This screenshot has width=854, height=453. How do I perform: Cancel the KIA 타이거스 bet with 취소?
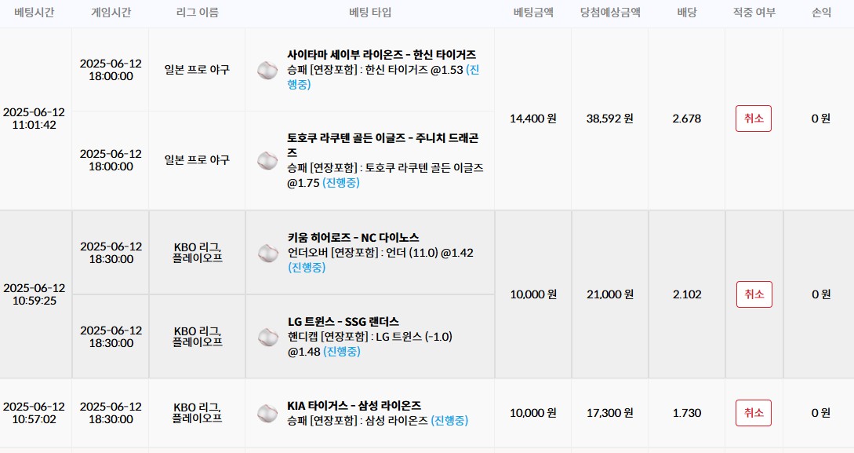click(754, 413)
